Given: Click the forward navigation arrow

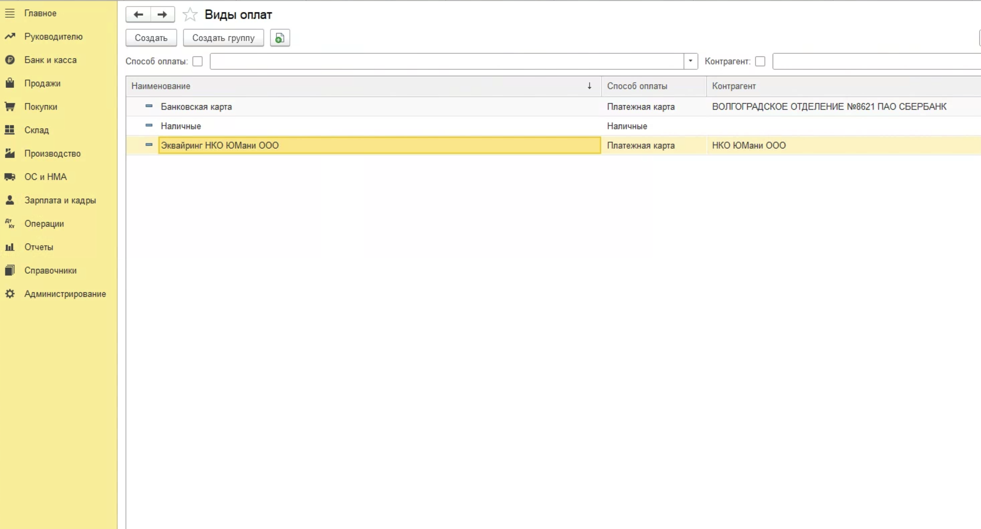Looking at the screenshot, I should click(x=162, y=15).
